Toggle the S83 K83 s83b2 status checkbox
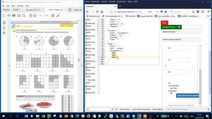This screenshot has width=212, height=119. click(86, 67)
